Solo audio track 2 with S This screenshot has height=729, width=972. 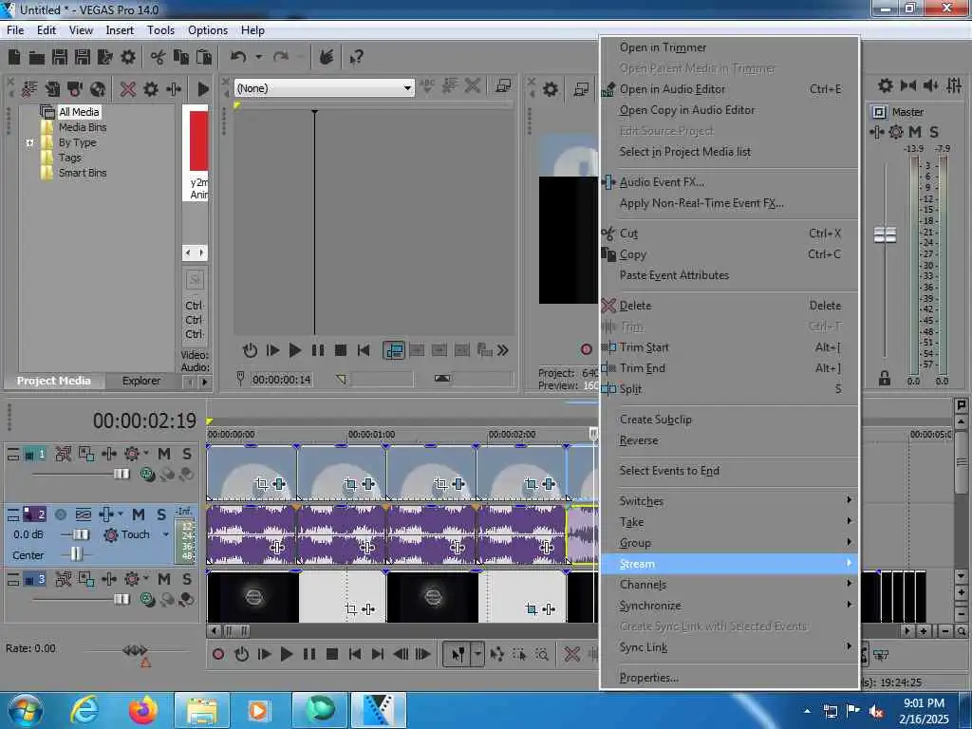click(x=161, y=514)
